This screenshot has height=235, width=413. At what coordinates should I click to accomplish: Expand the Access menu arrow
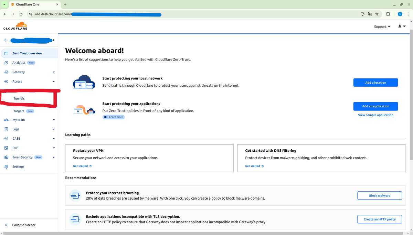(54, 82)
